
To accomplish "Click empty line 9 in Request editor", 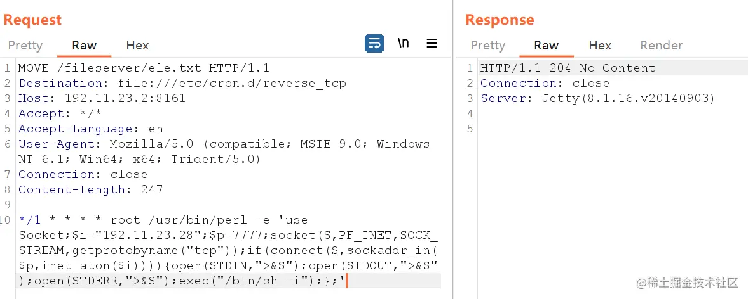I will coord(228,205).
